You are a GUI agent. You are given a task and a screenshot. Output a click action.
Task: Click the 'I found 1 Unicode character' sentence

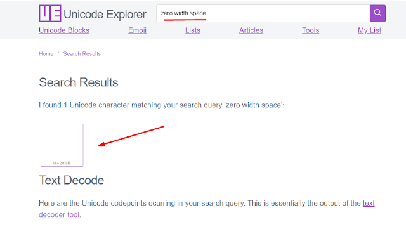click(x=162, y=105)
